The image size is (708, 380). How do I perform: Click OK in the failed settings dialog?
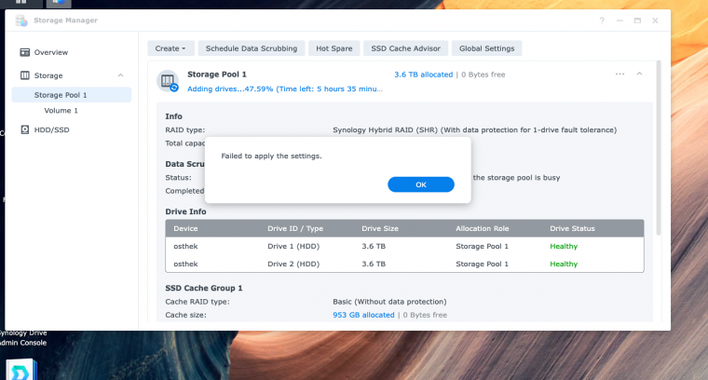pyautogui.click(x=421, y=184)
